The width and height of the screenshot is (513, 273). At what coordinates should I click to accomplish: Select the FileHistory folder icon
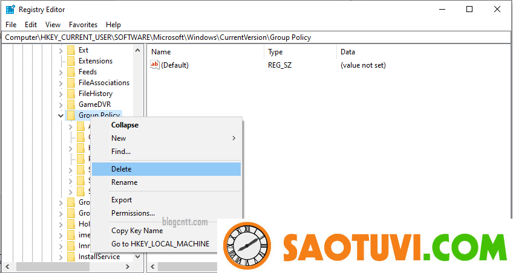click(71, 94)
